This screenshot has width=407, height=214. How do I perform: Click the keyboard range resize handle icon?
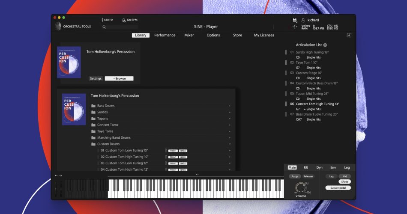(x=197, y=175)
